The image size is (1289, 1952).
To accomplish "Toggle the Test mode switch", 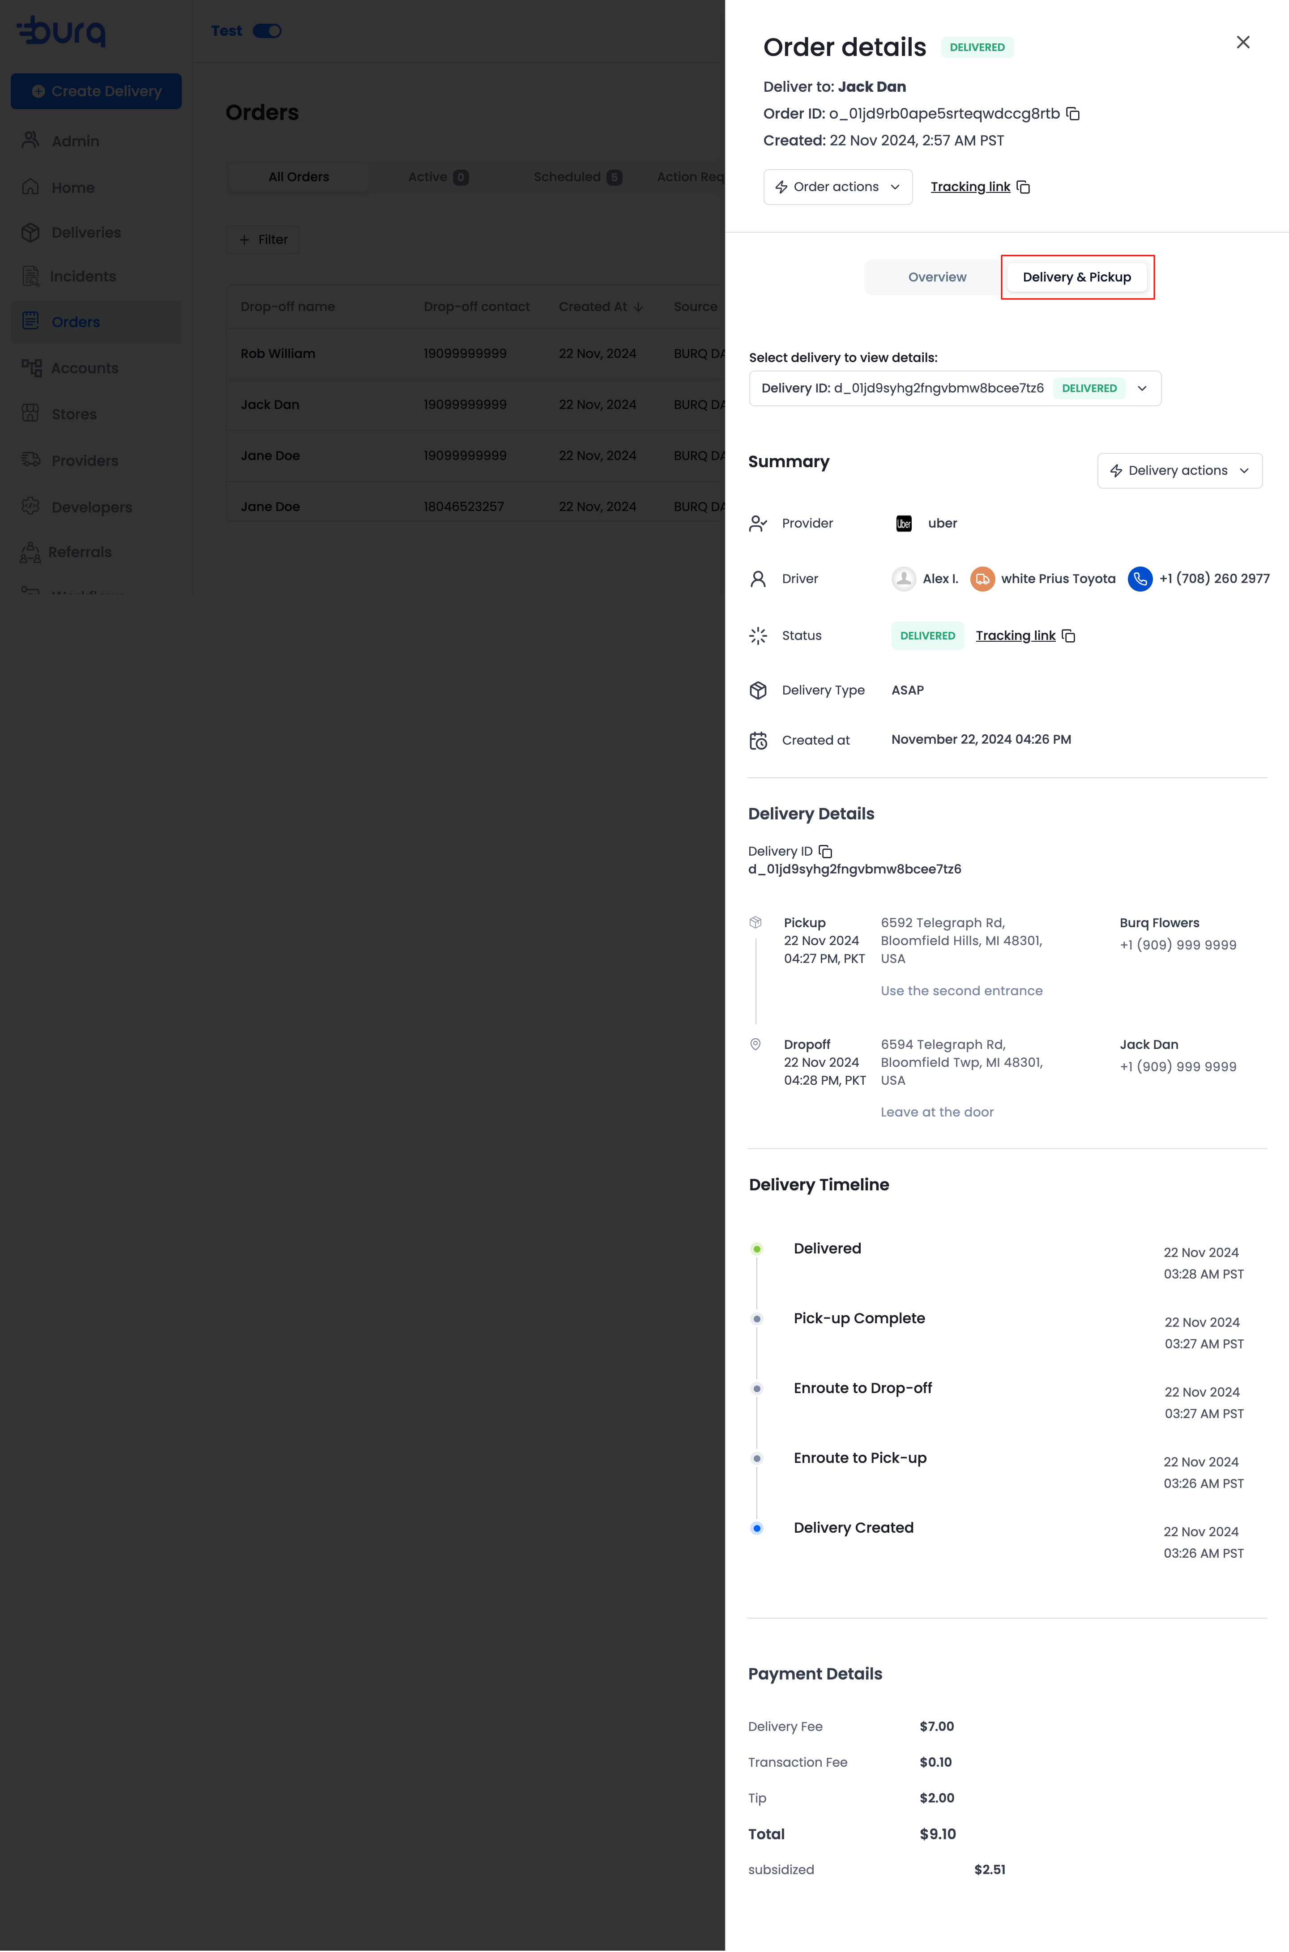I will pos(266,31).
